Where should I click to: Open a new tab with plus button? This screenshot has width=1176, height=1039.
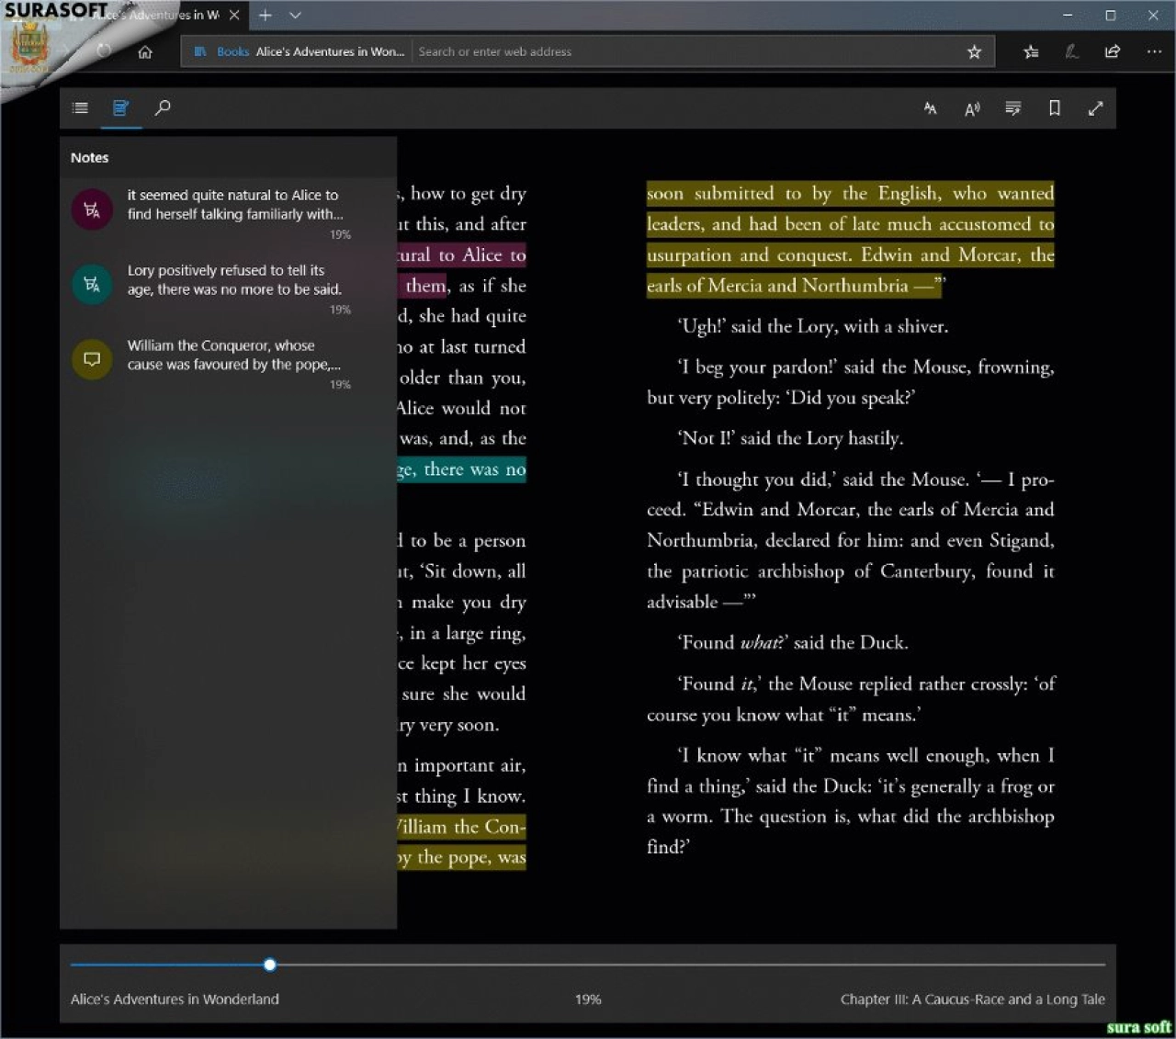(x=266, y=16)
